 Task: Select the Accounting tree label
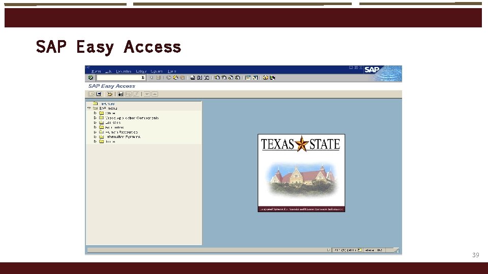114,127
